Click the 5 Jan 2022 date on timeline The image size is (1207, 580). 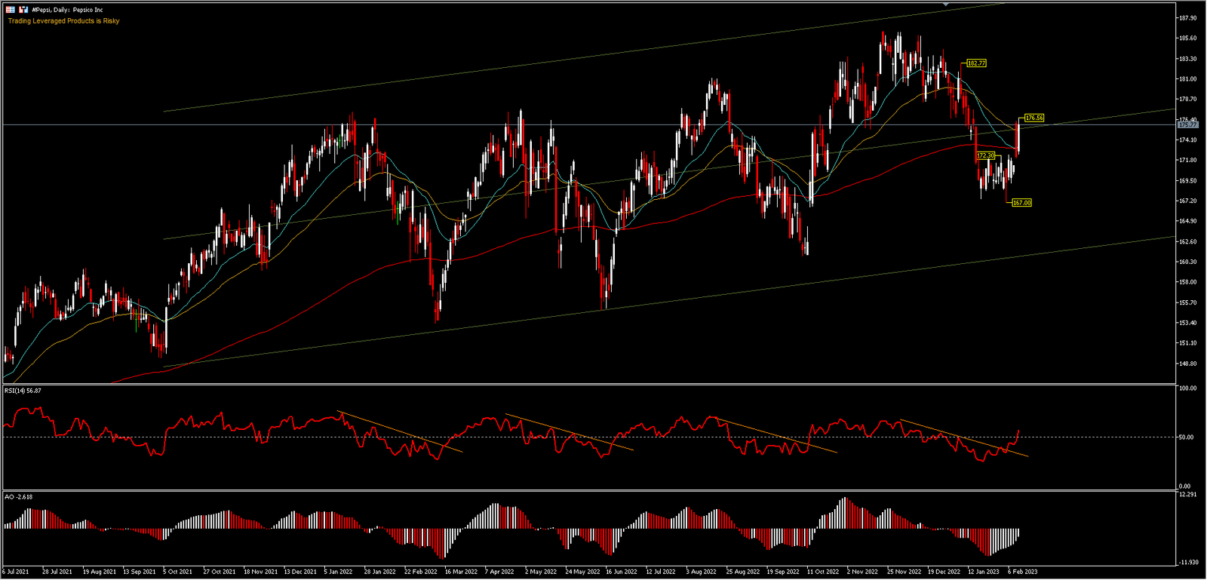point(339,572)
